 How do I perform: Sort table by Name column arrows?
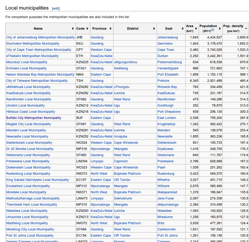pos(73,29)
